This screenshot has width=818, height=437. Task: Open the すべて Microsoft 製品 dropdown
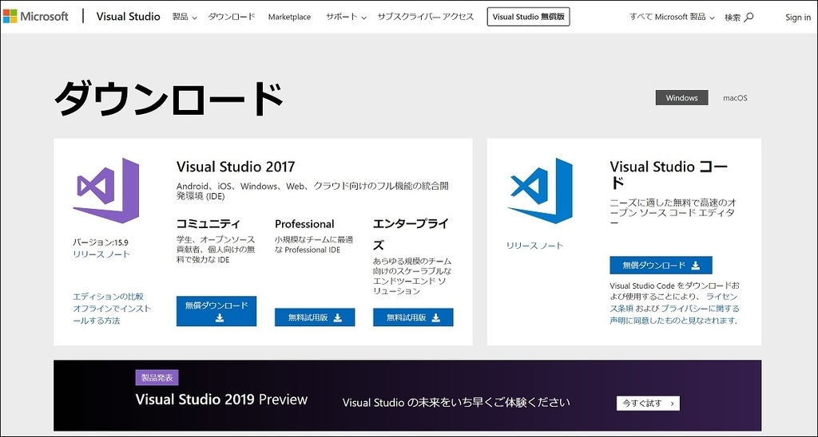click(x=672, y=18)
